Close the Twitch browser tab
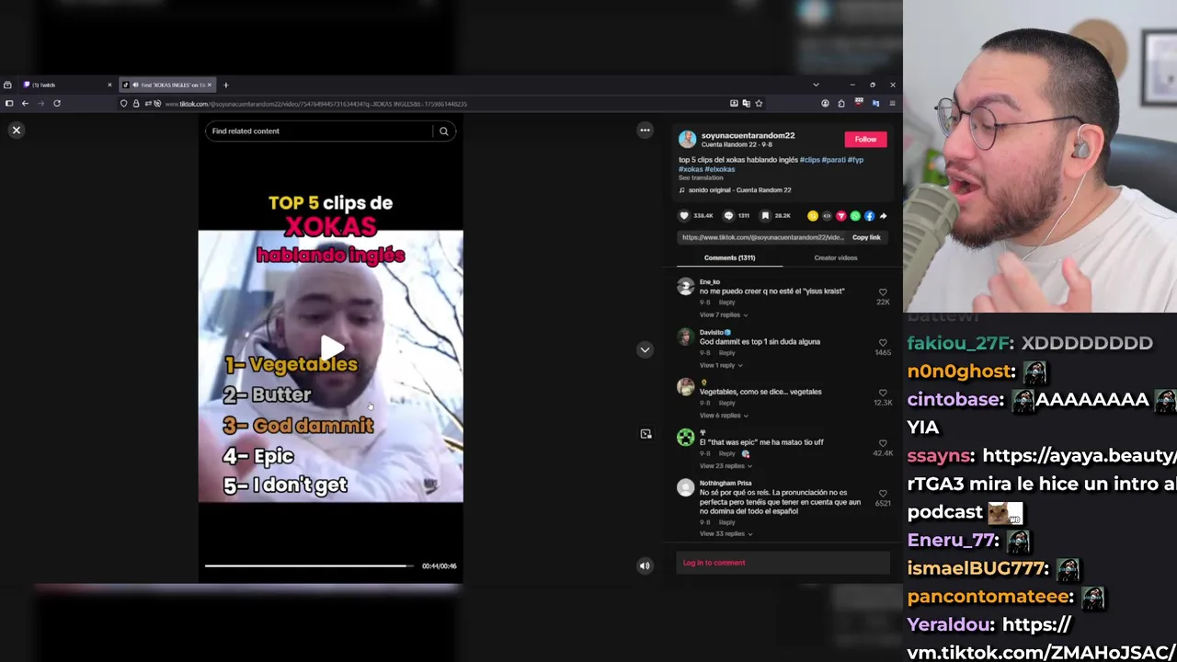 (x=109, y=85)
